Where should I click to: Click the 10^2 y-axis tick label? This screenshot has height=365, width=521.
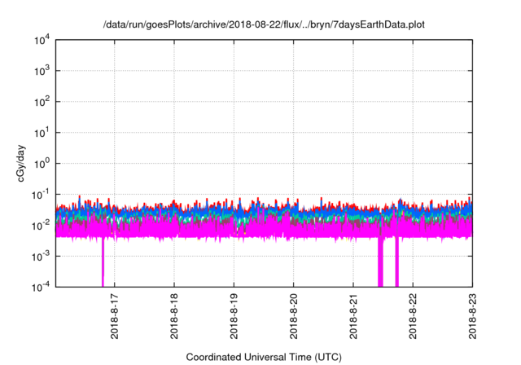(42, 101)
